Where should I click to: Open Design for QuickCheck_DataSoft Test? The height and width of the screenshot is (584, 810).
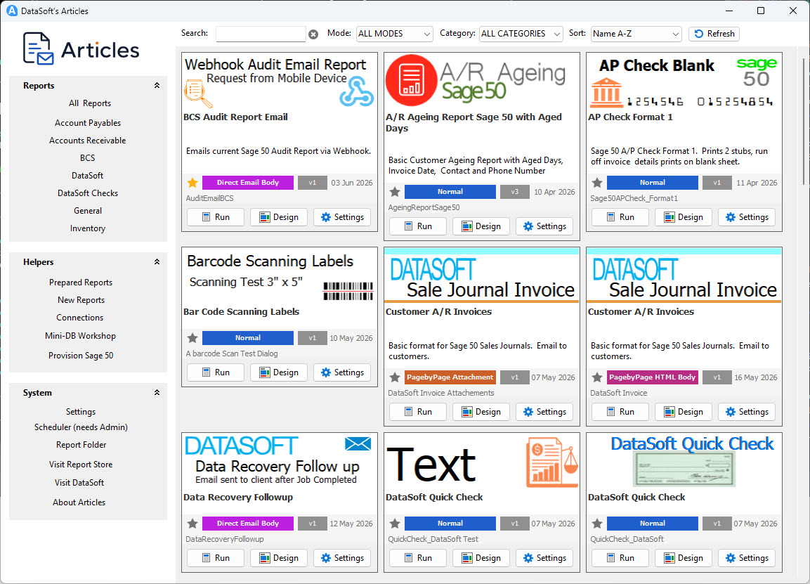coord(481,558)
